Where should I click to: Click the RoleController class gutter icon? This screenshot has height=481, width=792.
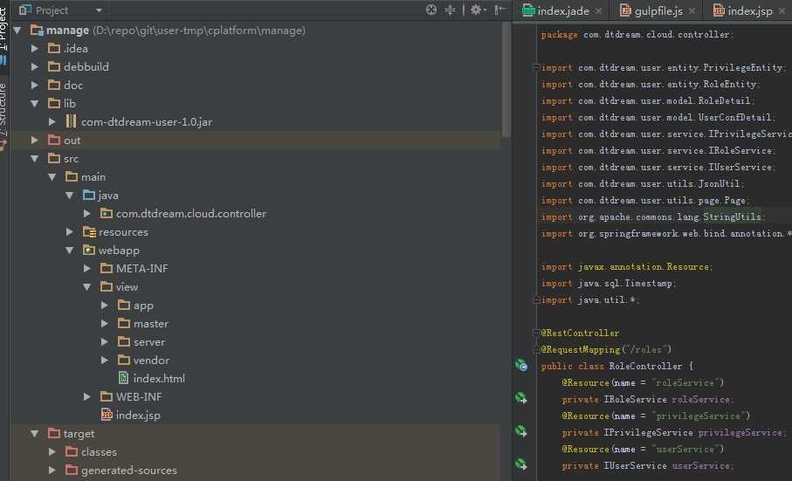(521, 366)
